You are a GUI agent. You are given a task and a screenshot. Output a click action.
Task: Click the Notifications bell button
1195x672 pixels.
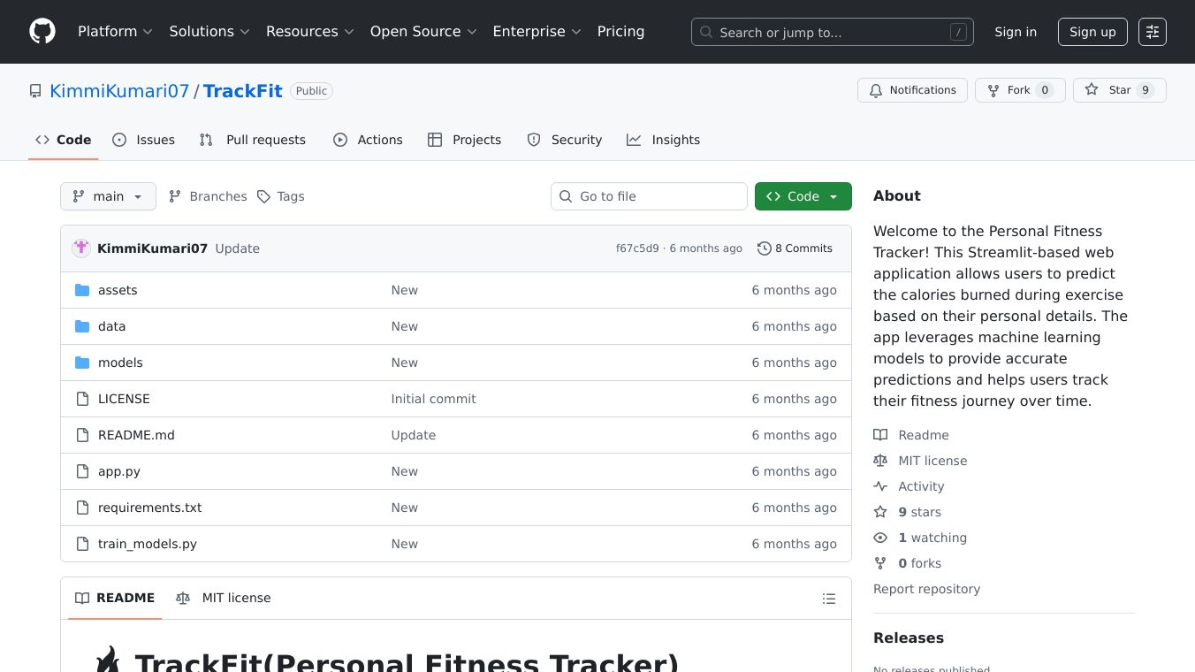coord(912,90)
